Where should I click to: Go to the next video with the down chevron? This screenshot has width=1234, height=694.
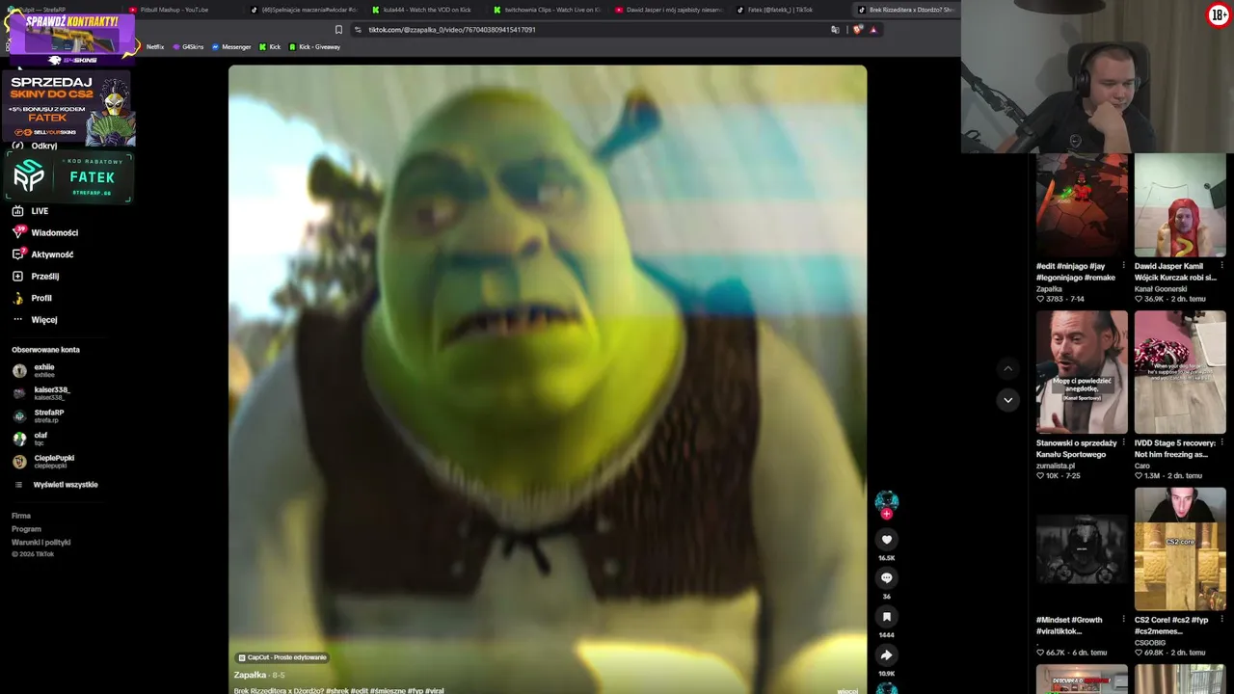click(x=1007, y=400)
